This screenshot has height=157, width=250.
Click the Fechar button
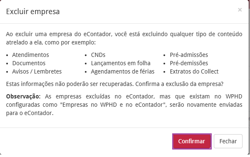(x=228, y=141)
